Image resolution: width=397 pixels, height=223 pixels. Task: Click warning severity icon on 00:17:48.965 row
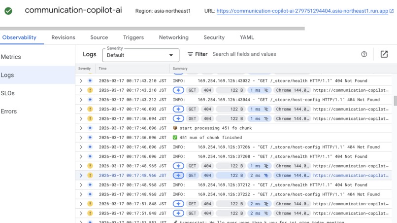[90, 166]
